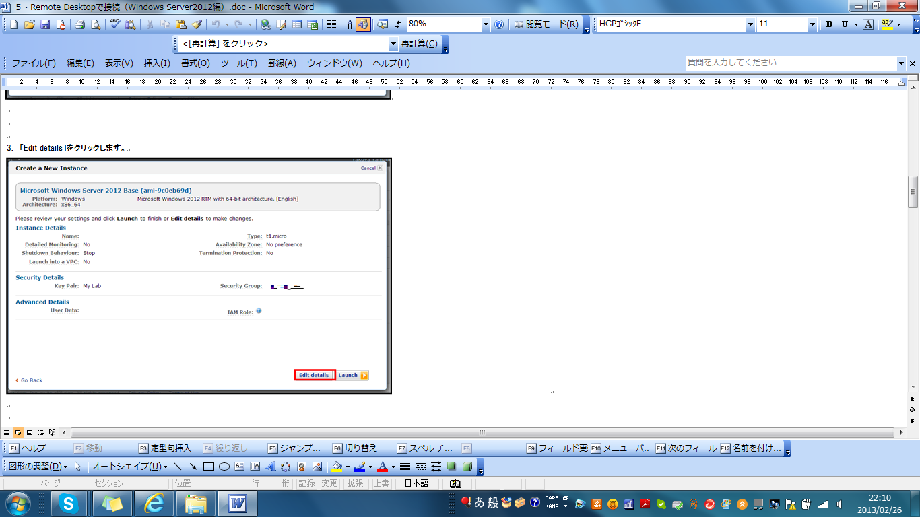The height and width of the screenshot is (517, 920).
Task: Open the Table (罫線) menu
Action: click(282, 63)
